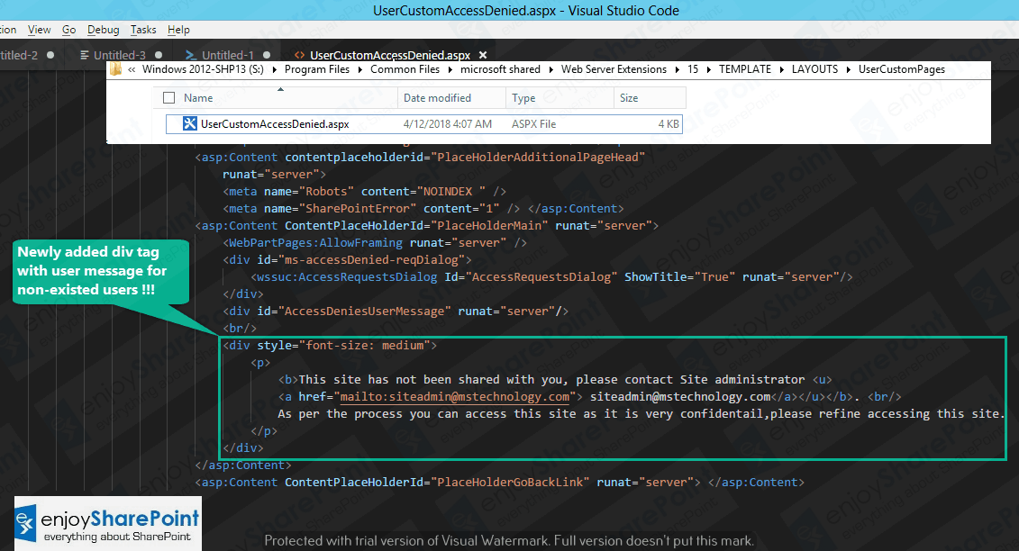Click the 'As per the process' code line
The height and width of the screenshot is (551, 1019).
(640, 414)
